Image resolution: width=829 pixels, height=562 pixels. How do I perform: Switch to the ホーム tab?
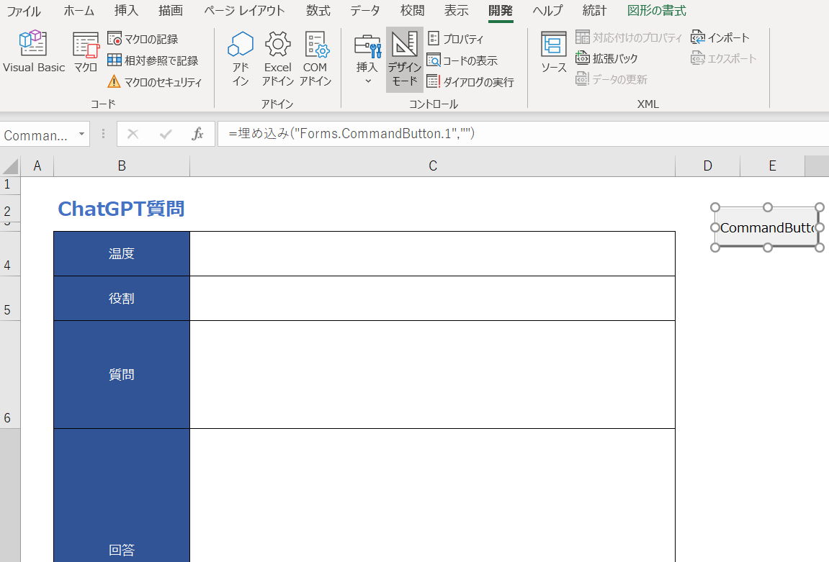(x=79, y=11)
